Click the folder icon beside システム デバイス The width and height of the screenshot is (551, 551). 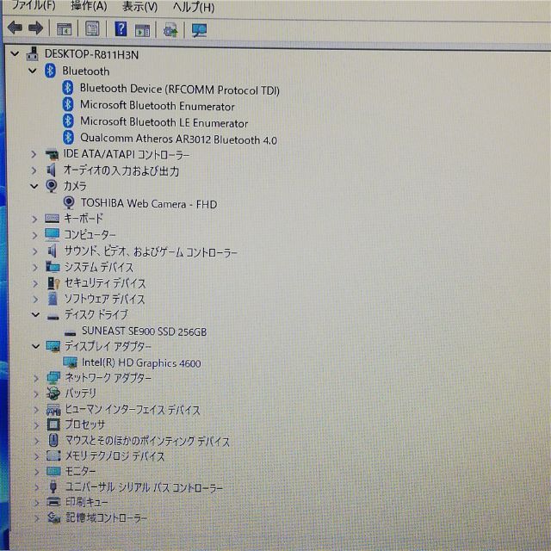point(53,267)
